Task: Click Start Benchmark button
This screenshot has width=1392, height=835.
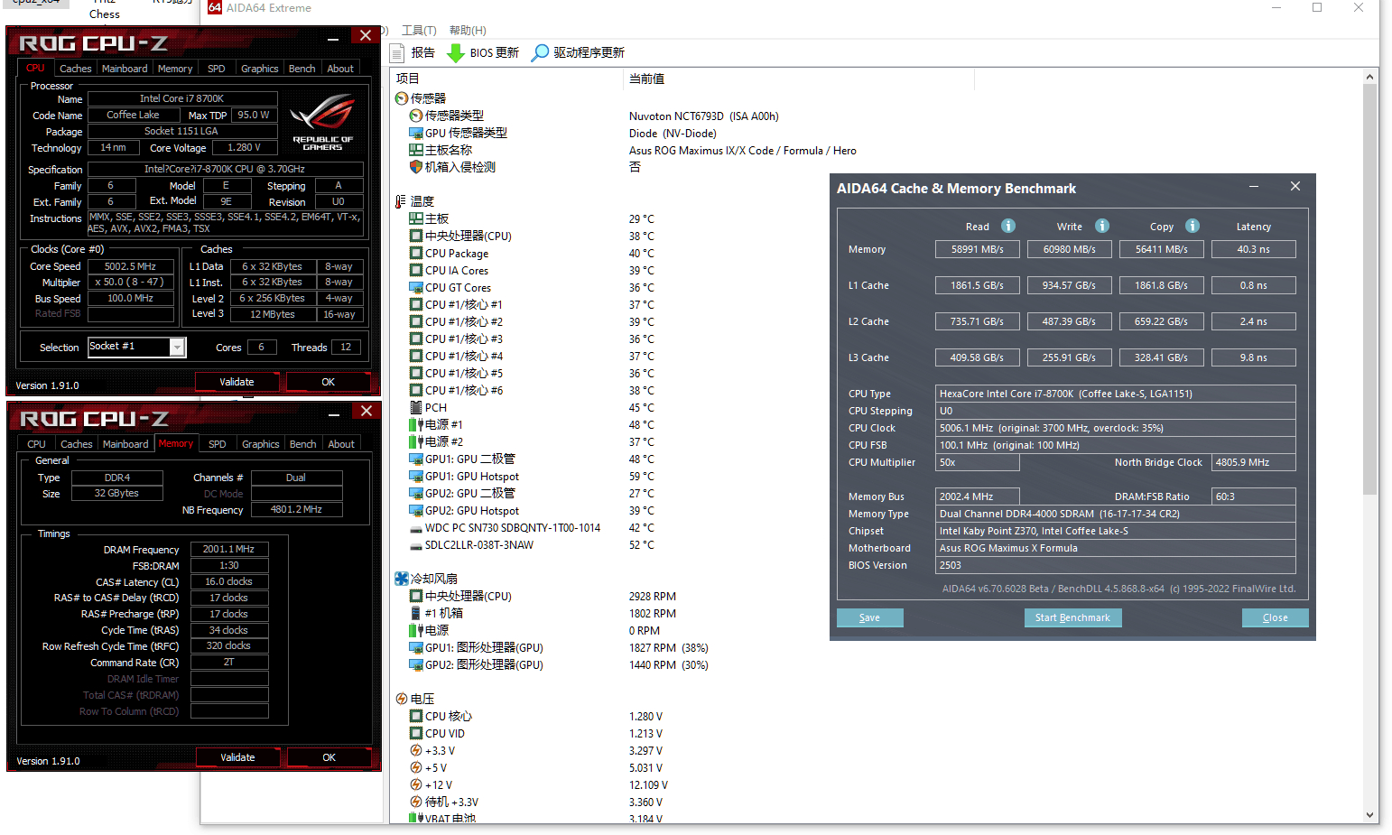Action: (1072, 617)
